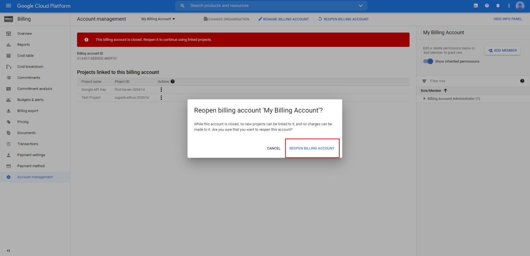Toggle Show inherited permissions switch
The height and width of the screenshot is (256, 530).
pyautogui.click(x=428, y=61)
